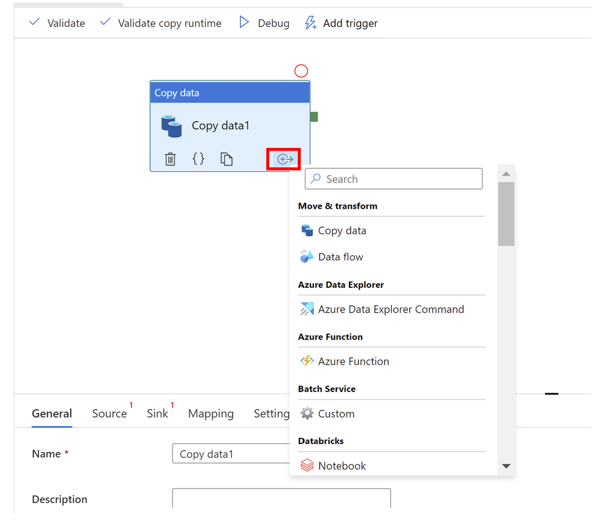Select the Copy data1 activity icon
This screenshot has width=602, height=520.
[x=171, y=126]
